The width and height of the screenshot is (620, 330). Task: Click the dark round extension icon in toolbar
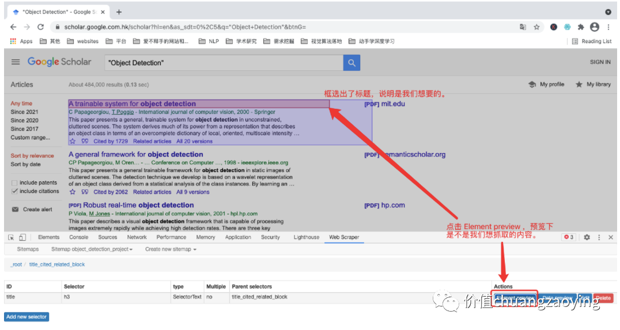[554, 27]
